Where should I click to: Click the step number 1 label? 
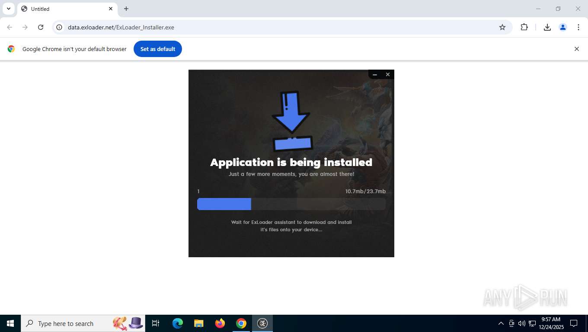pyautogui.click(x=198, y=192)
